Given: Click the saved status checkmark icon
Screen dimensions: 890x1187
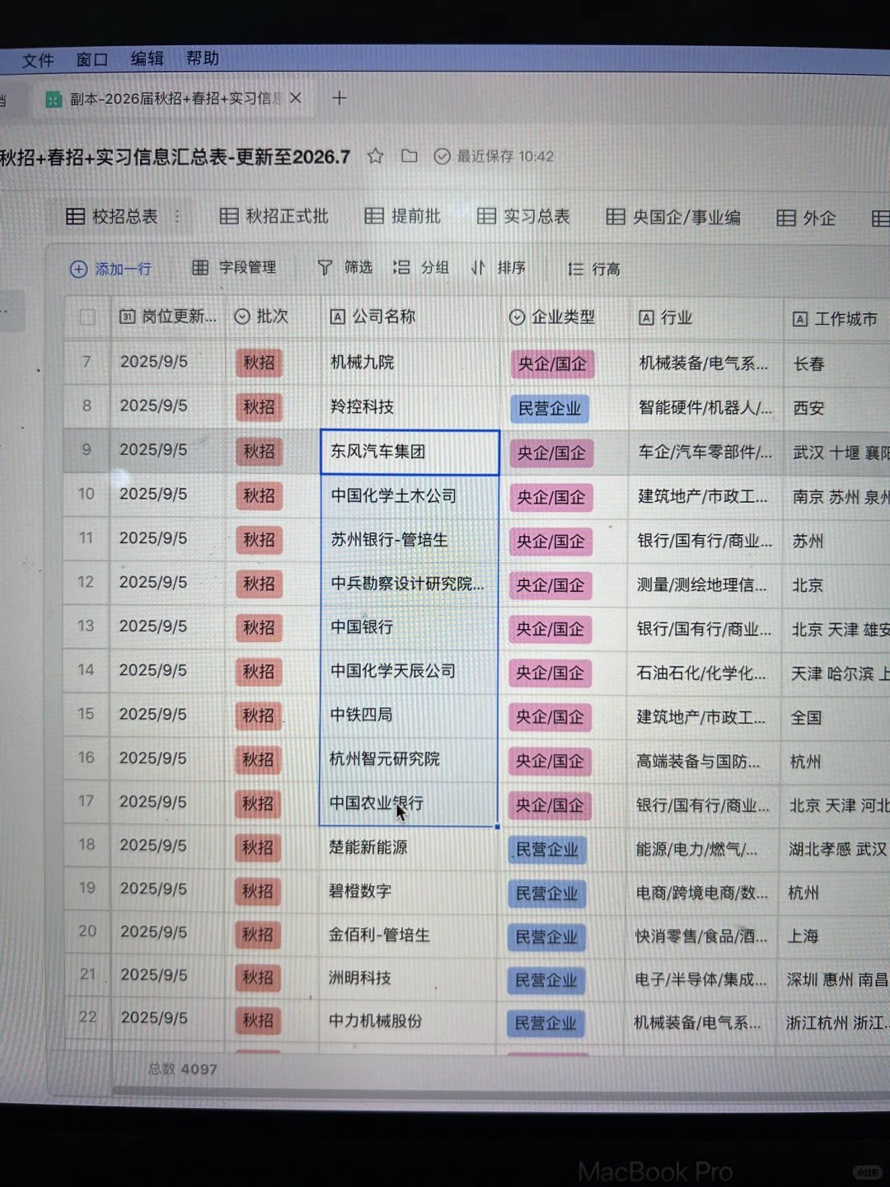Looking at the screenshot, I should click(x=443, y=157).
